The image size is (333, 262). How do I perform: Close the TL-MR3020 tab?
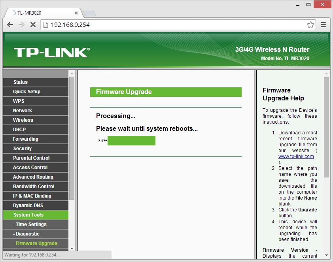[76, 13]
